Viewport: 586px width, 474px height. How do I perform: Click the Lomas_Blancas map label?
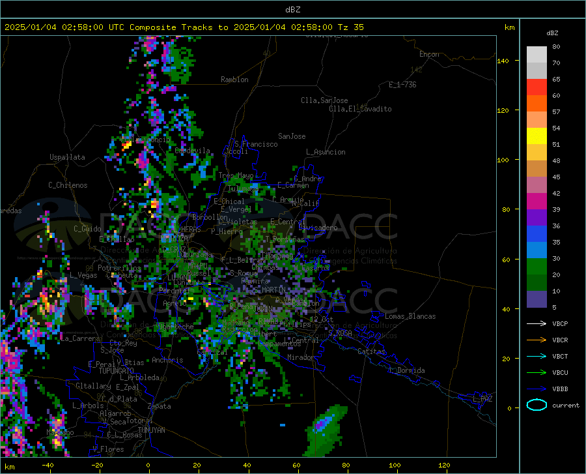pos(410,316)
